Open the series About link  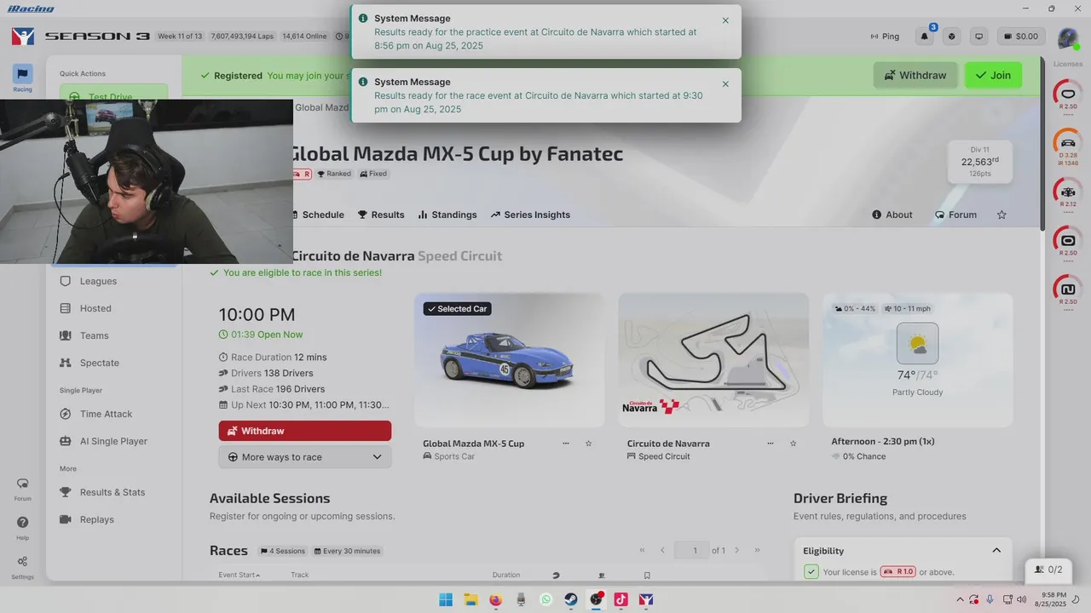[892, 215]
